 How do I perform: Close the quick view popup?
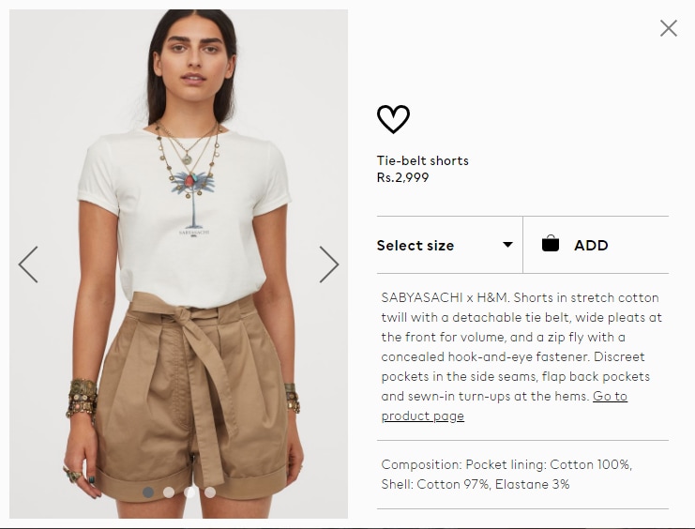[669, 28]
